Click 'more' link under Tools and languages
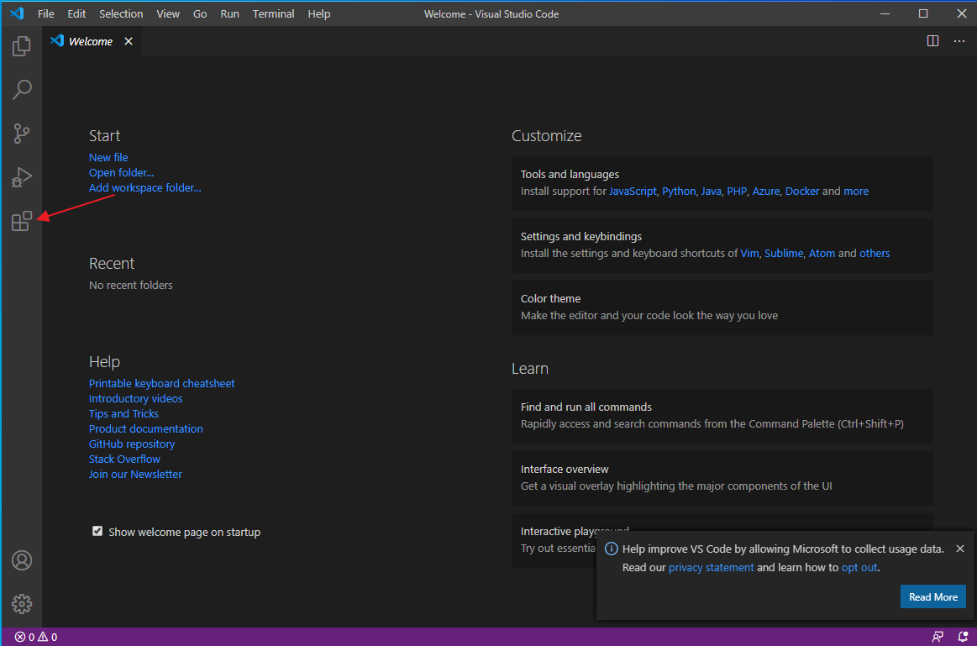 tap(855, 192)
